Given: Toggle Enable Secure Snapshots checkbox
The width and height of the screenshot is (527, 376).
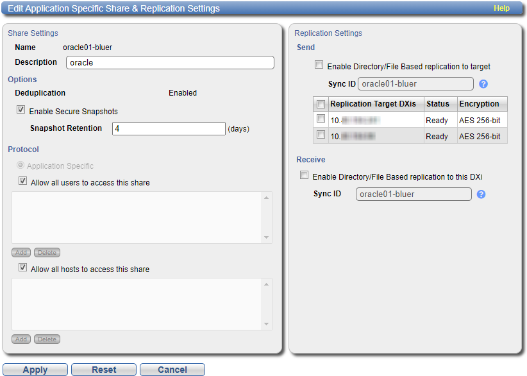Looking at the screenshot, I should [x=21, y=111].
